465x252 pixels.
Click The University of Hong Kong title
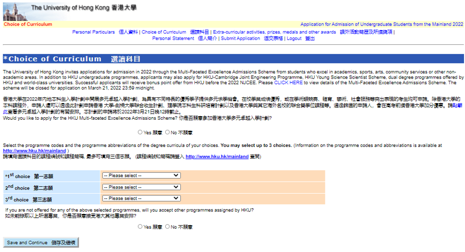point(84,8)
